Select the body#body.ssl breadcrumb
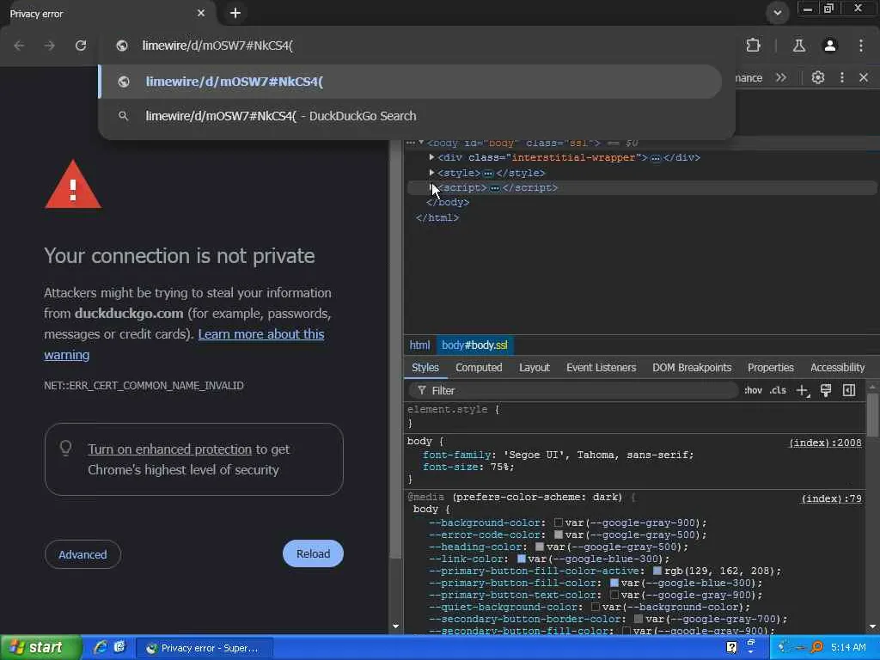The image size is (880, 660). click(474, 345)
